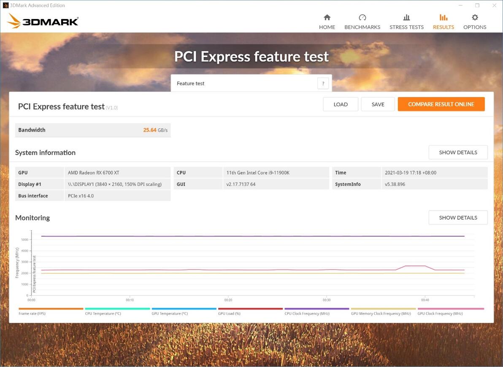Click the 00:10 timeline label

(x=130, y=300)
